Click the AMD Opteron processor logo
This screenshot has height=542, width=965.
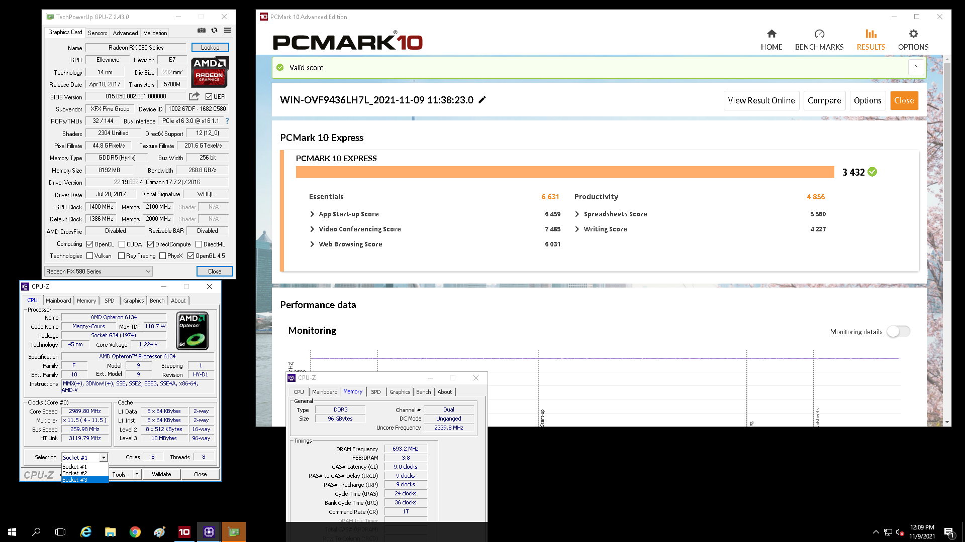(x=192, y=331)
